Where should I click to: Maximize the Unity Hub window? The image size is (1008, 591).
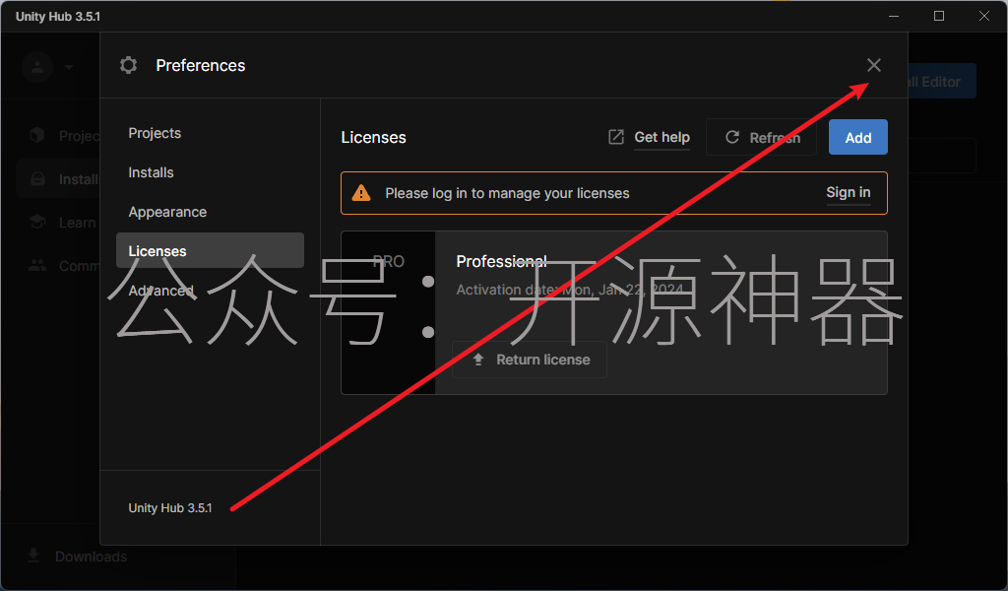pyautogui.click(x=938, y=16)
